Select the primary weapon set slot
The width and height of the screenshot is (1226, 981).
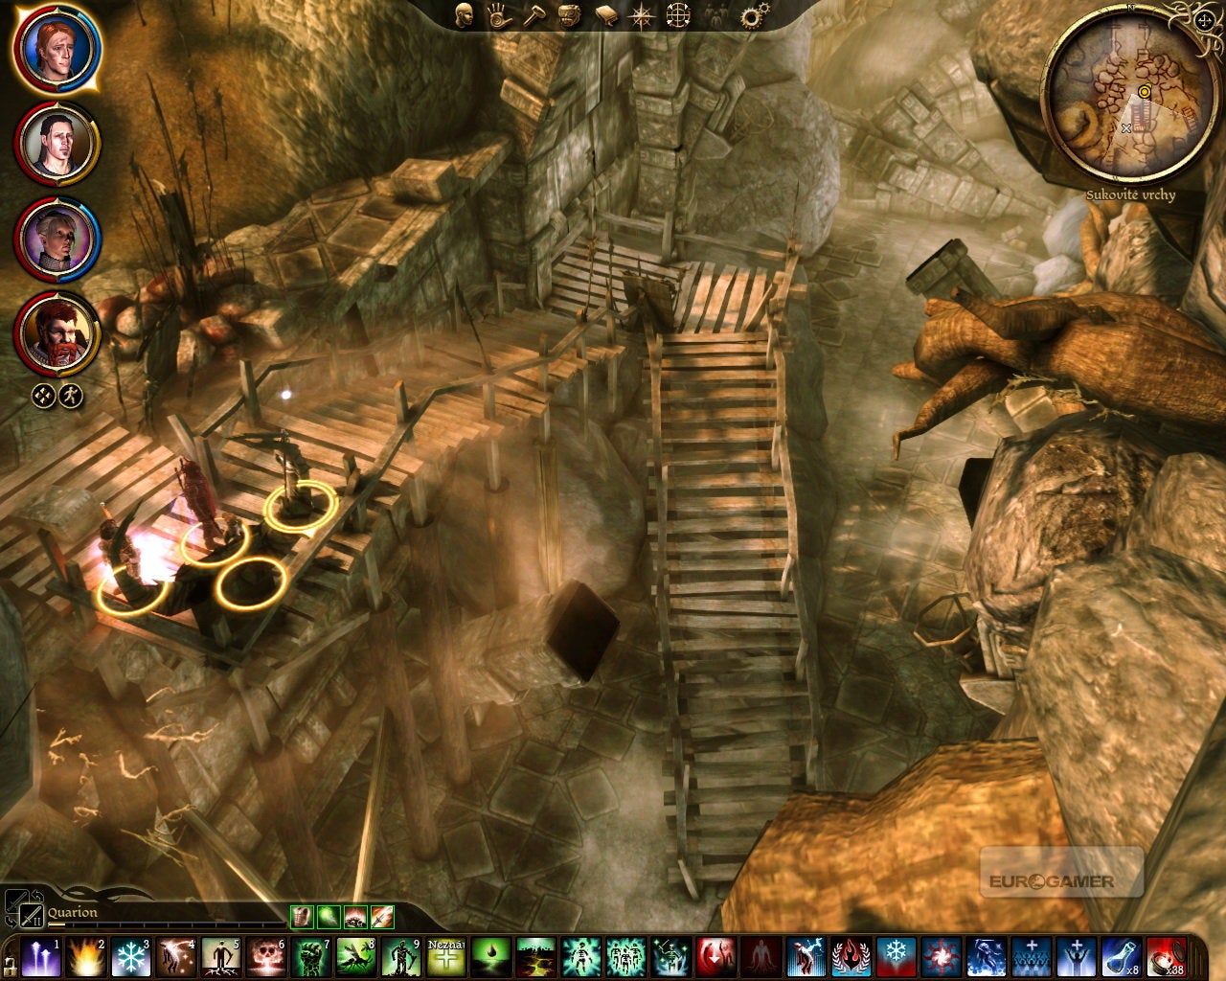pyautogui.click(x=16, y=901)
